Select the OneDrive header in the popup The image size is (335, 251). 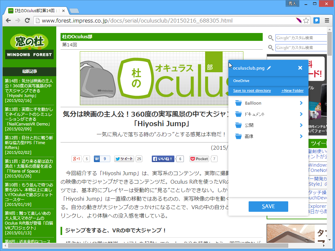click(x=242, y=81)
